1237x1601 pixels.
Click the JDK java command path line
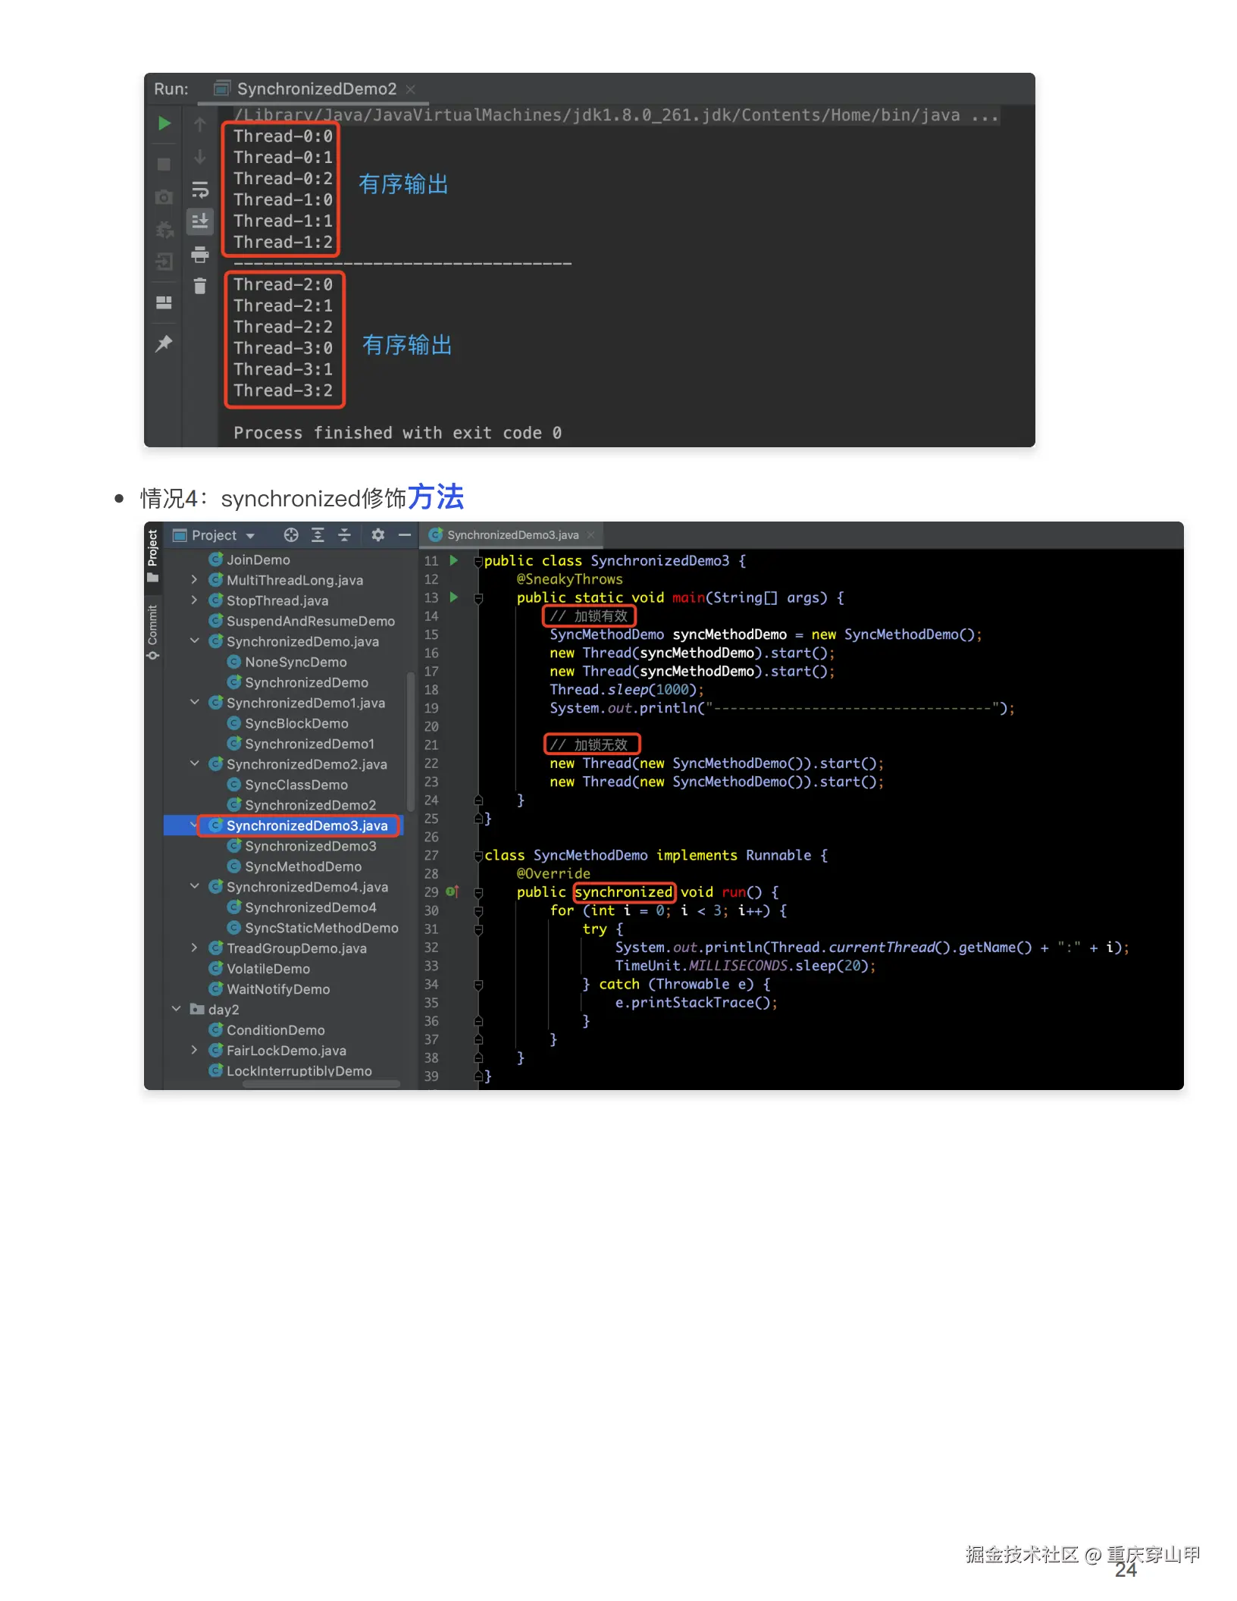[616, 115]
